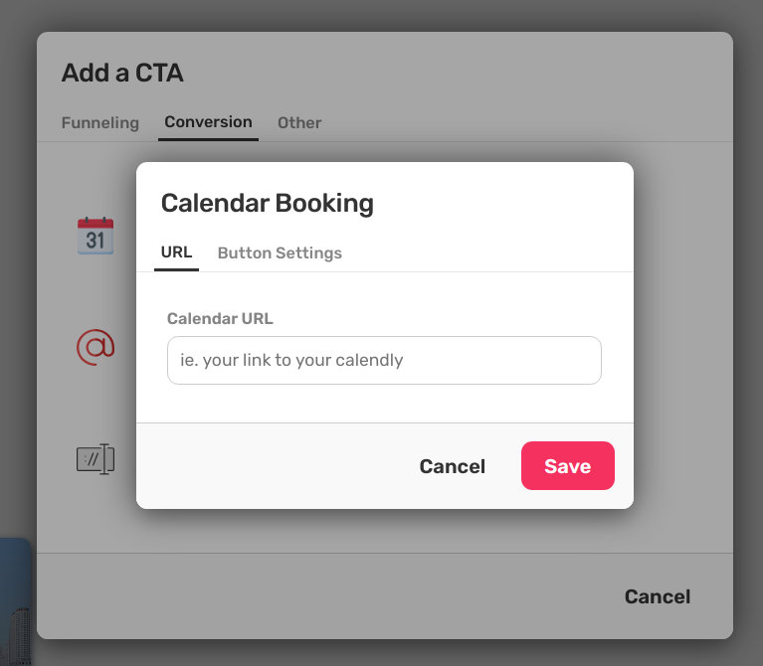
Task: Switch to the Funneling tab
Action: click(x=100, y=122)
